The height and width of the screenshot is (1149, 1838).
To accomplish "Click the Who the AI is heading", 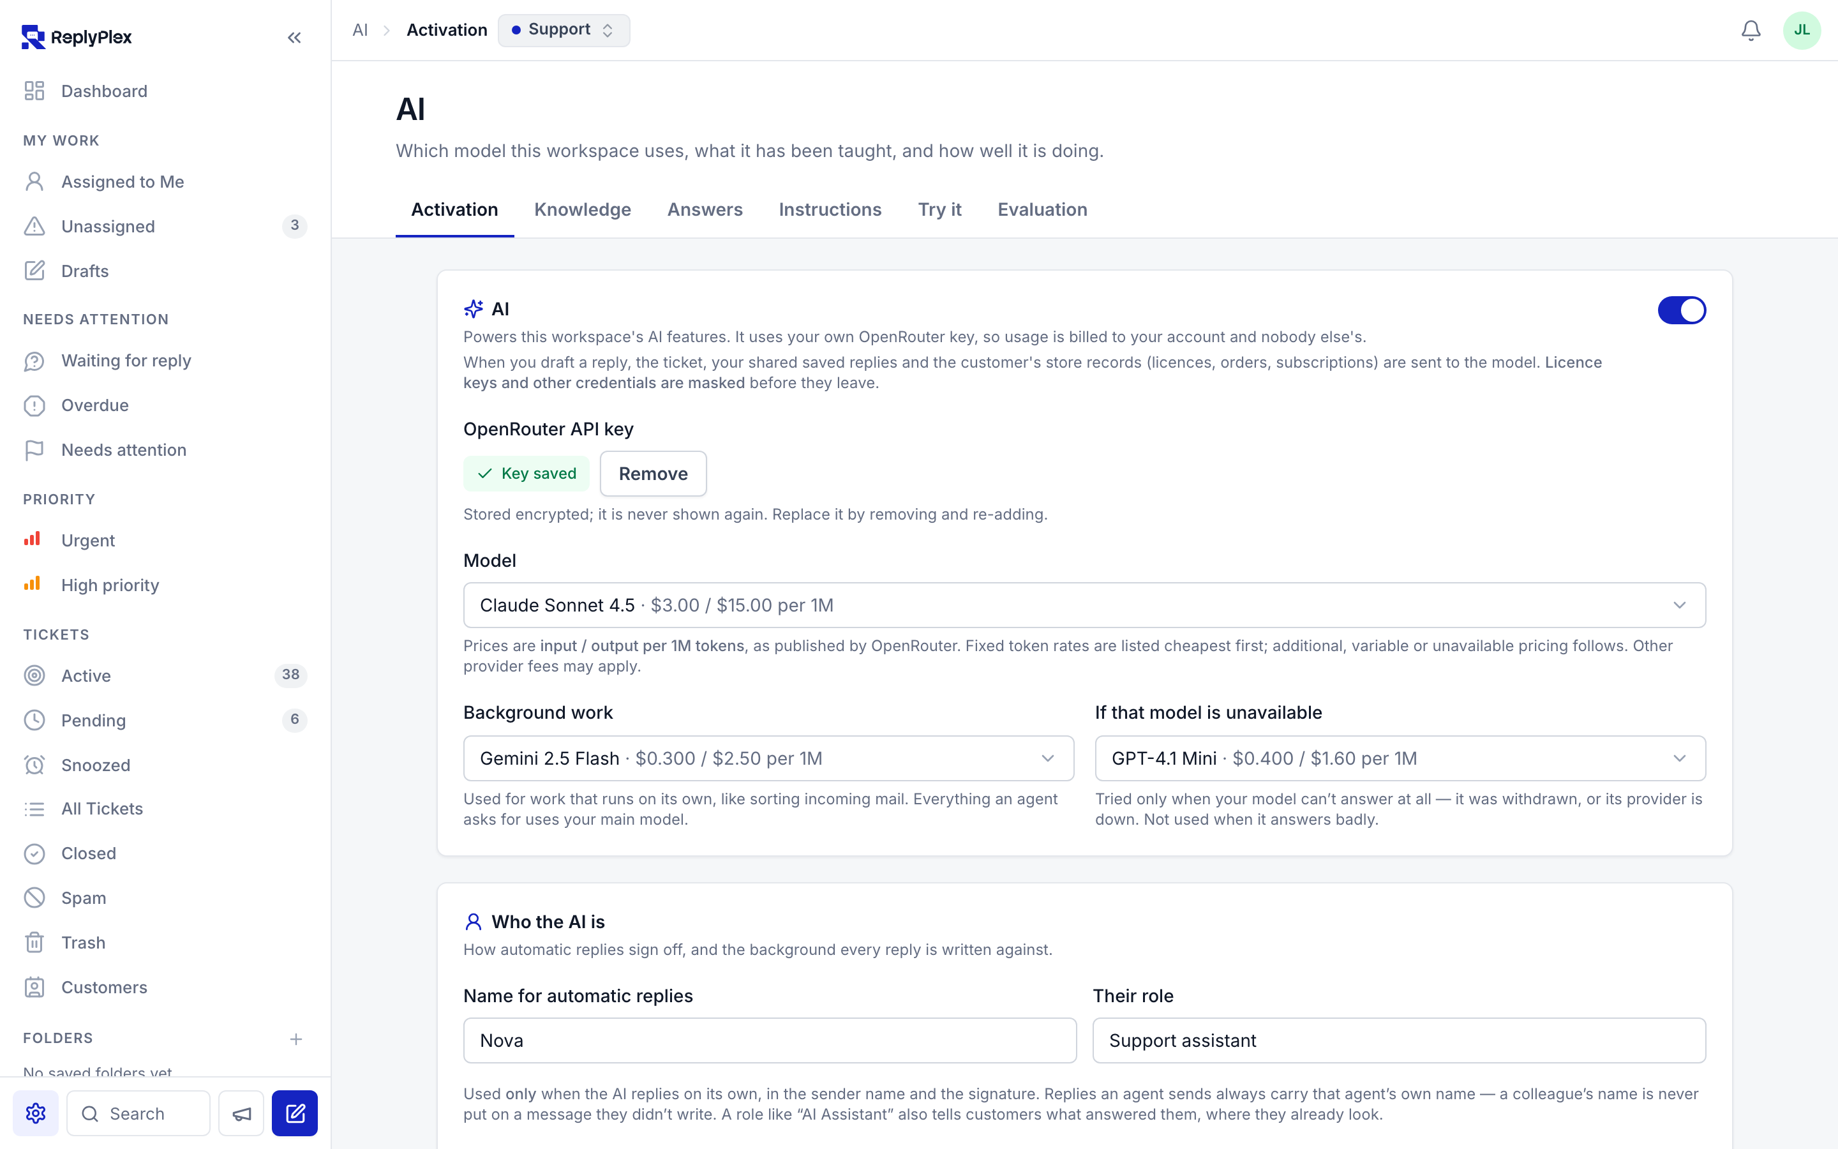I will point(548,922).
